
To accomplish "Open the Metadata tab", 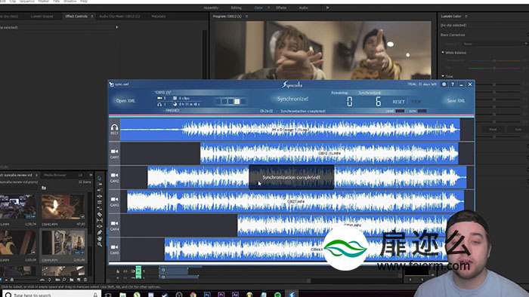I will (158, 16).
